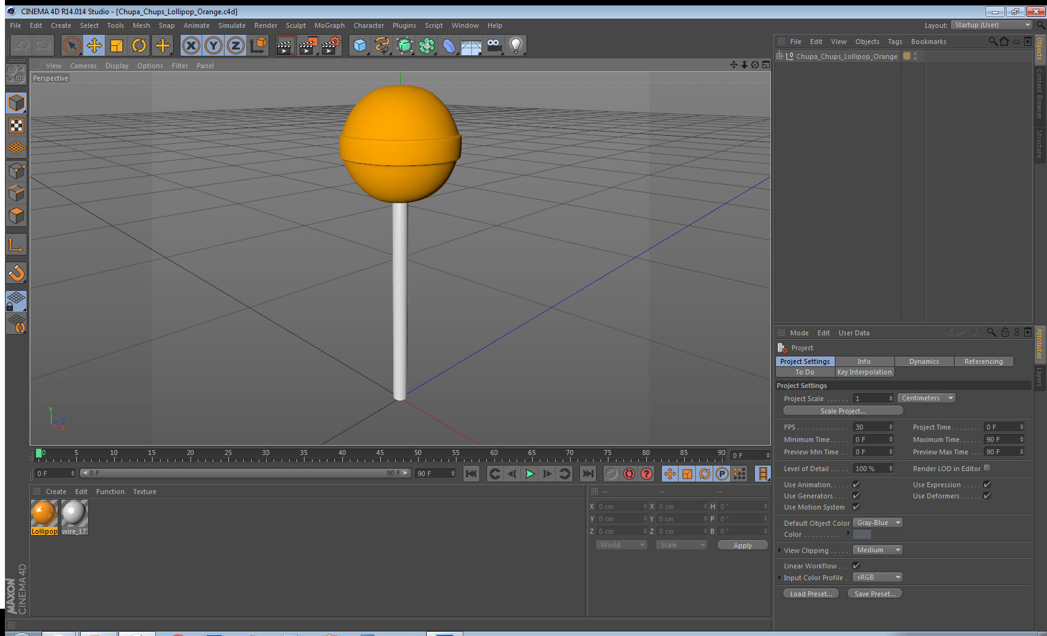Click the Save Preset... button
1047x636 pixels.
click(x=875, y=594)
